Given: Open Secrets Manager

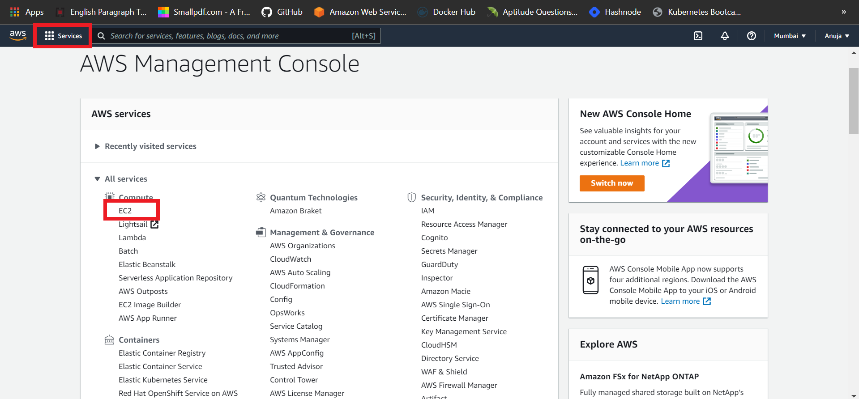Looking at the screenshot, I should tap(449, 251).
